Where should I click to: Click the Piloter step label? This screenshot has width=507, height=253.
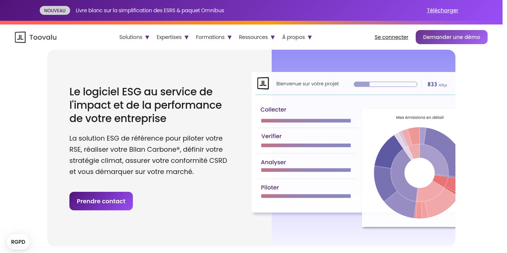[x=270, y=187]
